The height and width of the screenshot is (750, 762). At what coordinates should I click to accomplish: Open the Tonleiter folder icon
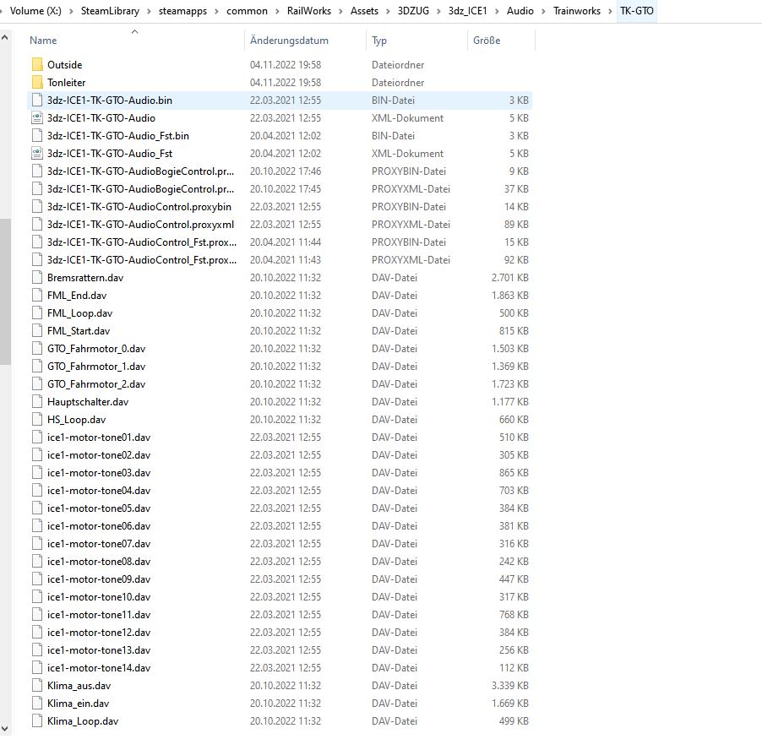point(37,83)
